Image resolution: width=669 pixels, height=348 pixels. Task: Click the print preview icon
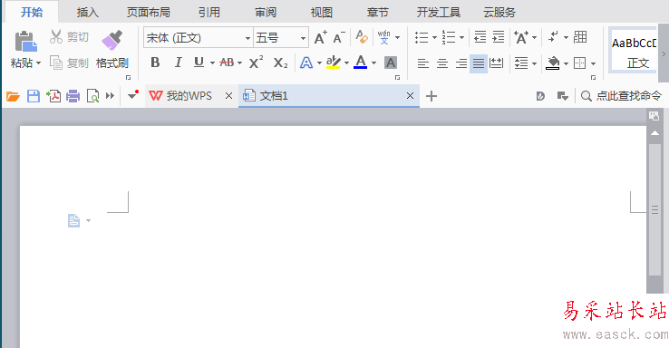(x=92, y=96)
